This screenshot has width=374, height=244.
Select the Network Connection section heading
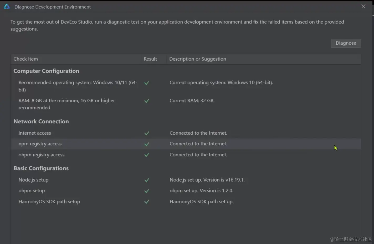point(41,121)
